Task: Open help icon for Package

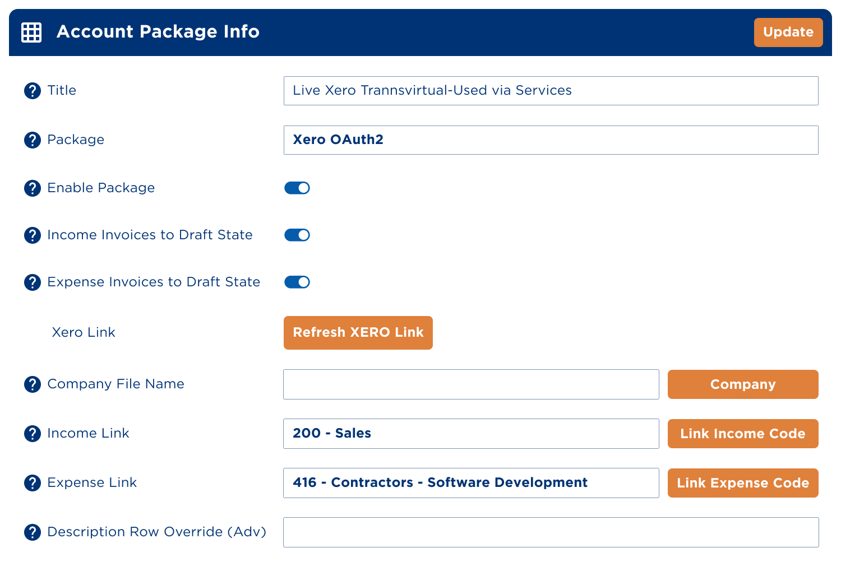Action: (x=33, y=140)
